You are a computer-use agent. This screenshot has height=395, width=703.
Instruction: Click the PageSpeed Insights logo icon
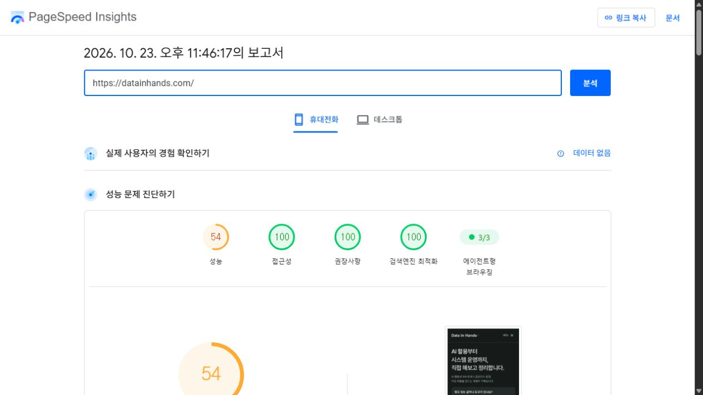click(x=18, y=17)
